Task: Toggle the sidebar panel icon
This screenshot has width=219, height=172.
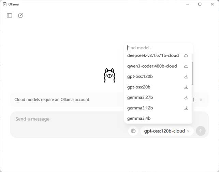Action: [9, 15]
